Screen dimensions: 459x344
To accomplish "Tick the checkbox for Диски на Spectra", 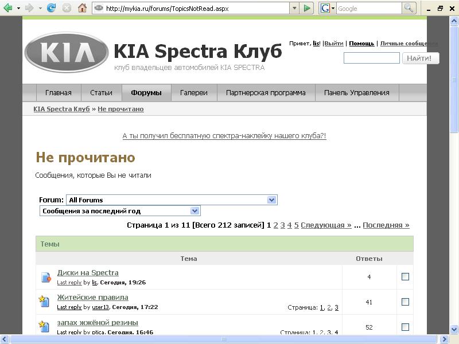I will [x=405, y=277].
